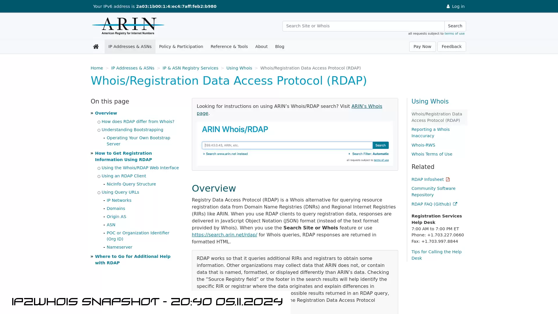Viewport: 558px width, 314px height.
Task: Jump to Operating Your Own Bootstrap Server
Action: pos(138,141)
